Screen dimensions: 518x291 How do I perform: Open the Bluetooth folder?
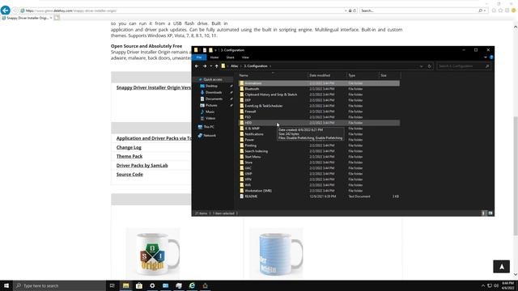(x=252, y=89)
